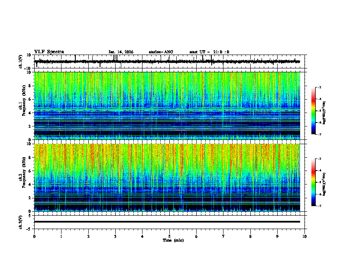The height and width of the screenshot is (265, 343).
Task: Click the "-3" value atop ch.2 colorbar
Action: pos(320,159)
